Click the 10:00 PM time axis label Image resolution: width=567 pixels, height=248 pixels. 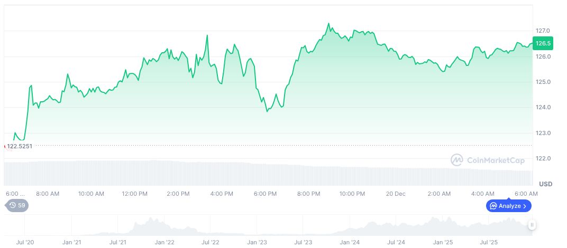353,194
